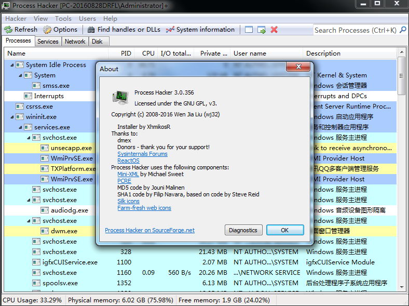
Task: Click the Process Hacker title bar icon
Action: [6, 5]
